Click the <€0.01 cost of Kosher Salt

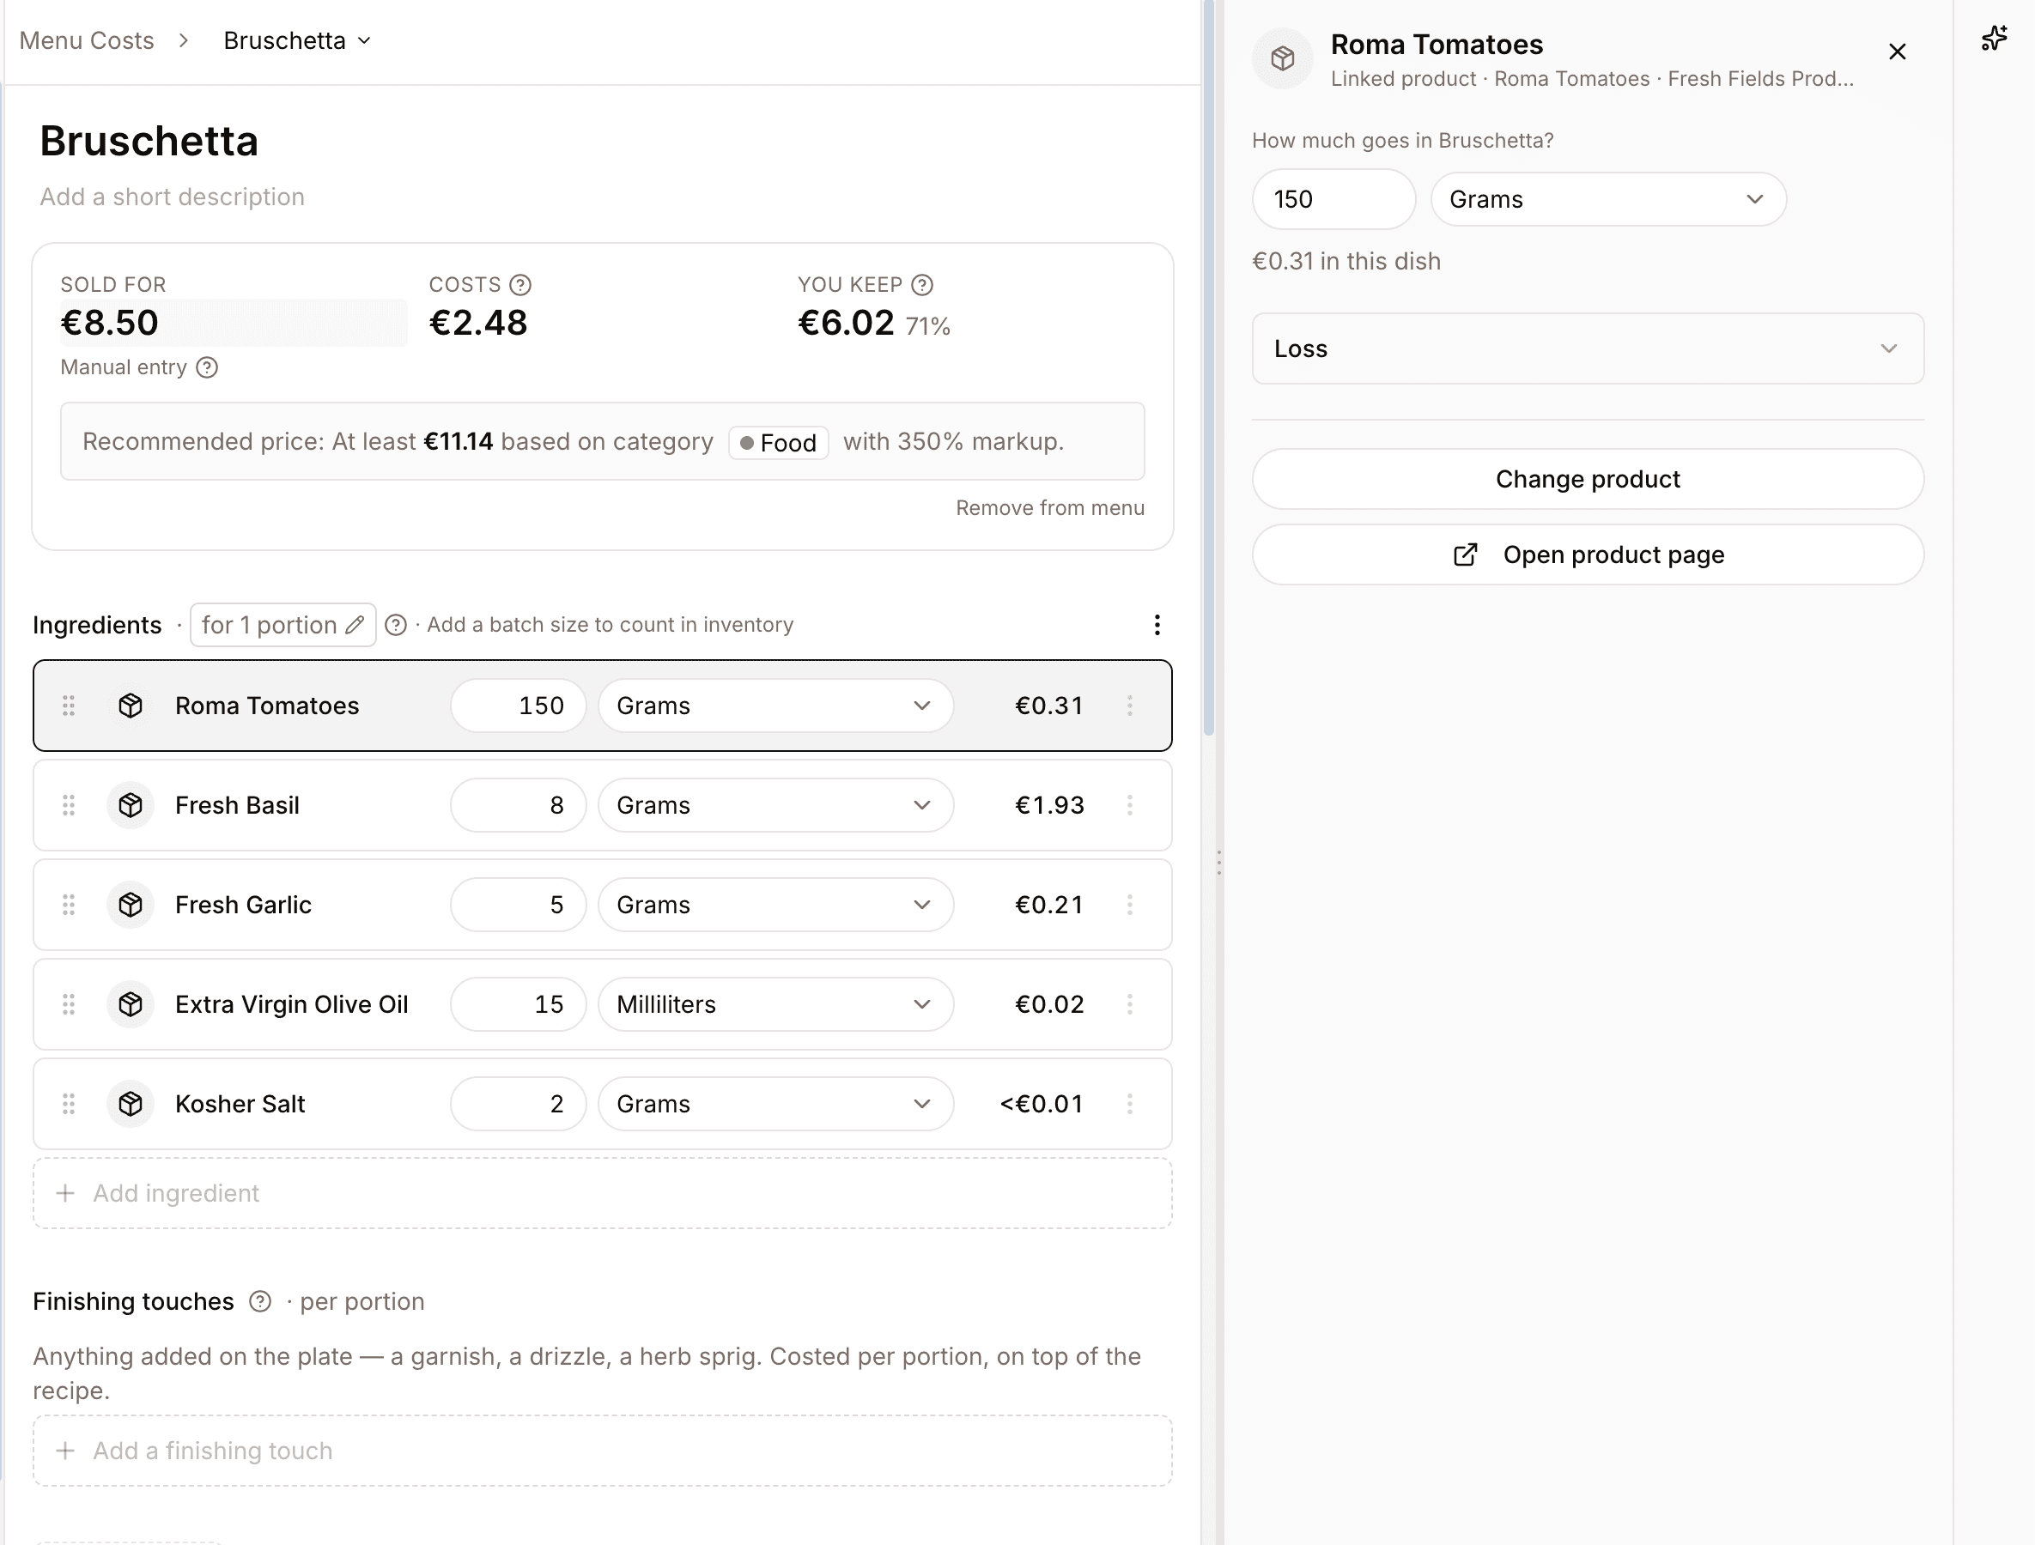click(1042, 1104)
